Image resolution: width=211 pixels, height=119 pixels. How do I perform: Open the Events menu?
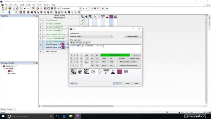pos(28,5)
